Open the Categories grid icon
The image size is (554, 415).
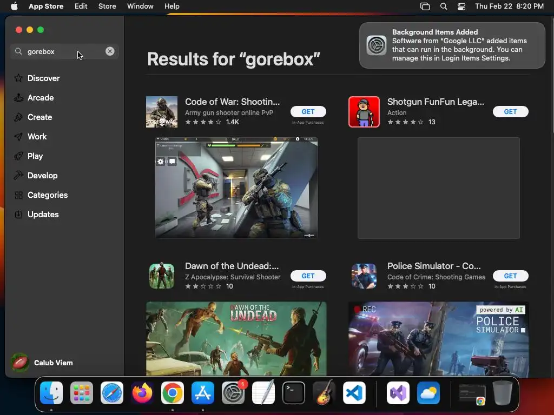pos(18,195)
